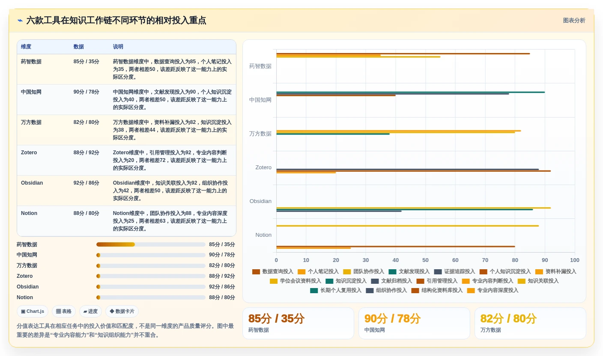
Task: Click the Notion progress bar
Action: click(151, 297)
